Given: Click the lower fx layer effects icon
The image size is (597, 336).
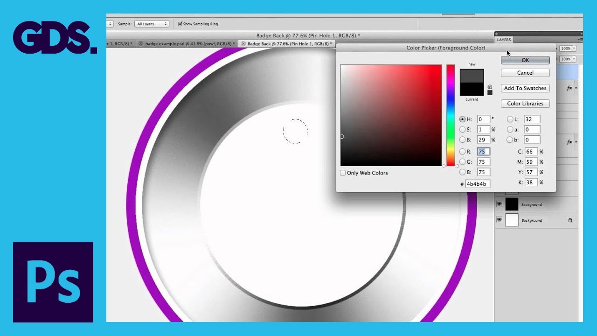Looking at the screenshot, I should tap(569, 142).
